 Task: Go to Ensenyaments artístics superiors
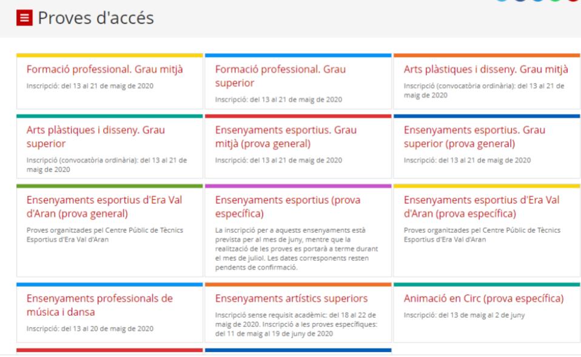pyautogui.click(x=291, y=298)
